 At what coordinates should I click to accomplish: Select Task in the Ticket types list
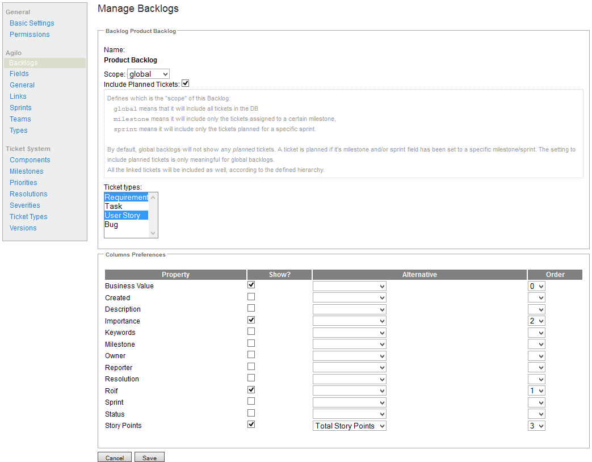tap(114, 207)
